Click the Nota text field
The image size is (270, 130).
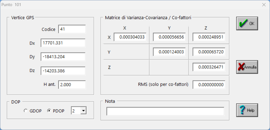(165, 111)
